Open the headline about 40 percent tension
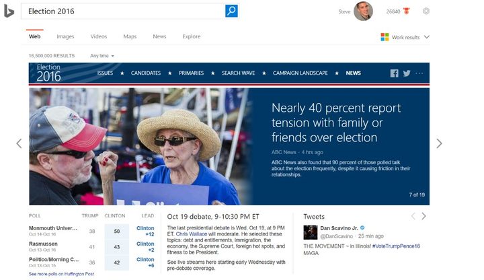Screen dimensions: 484x280 tap(336, 123)
